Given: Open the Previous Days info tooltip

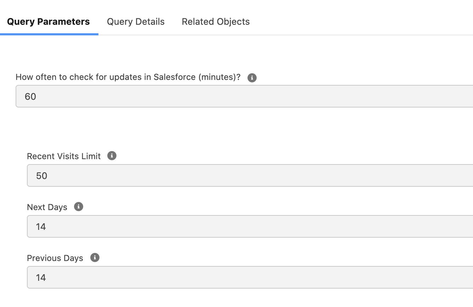Looking at the screenshot, I should [x=95, y=257].
